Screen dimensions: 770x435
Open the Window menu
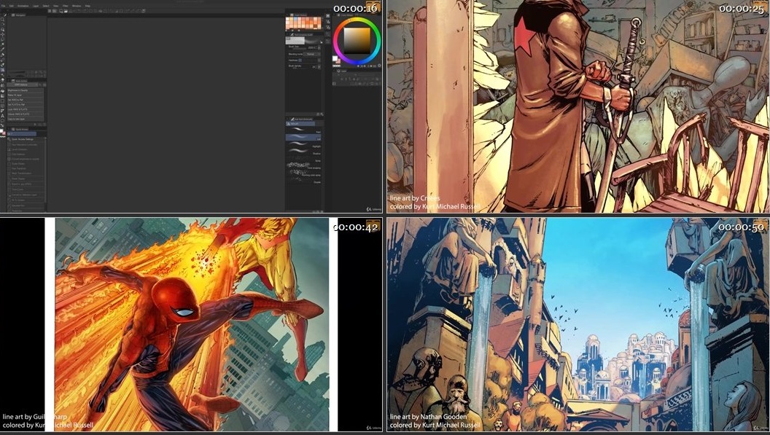pyautogui.click(x=77, y=6)
